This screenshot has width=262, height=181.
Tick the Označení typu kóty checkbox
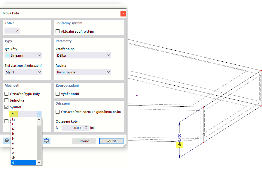click(6, 94)
